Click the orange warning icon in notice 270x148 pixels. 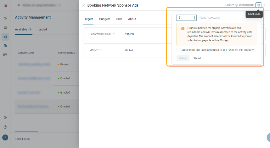[x=183, y=29]
